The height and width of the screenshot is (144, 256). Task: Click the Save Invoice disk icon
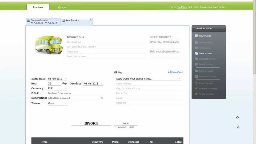(197, 53)
